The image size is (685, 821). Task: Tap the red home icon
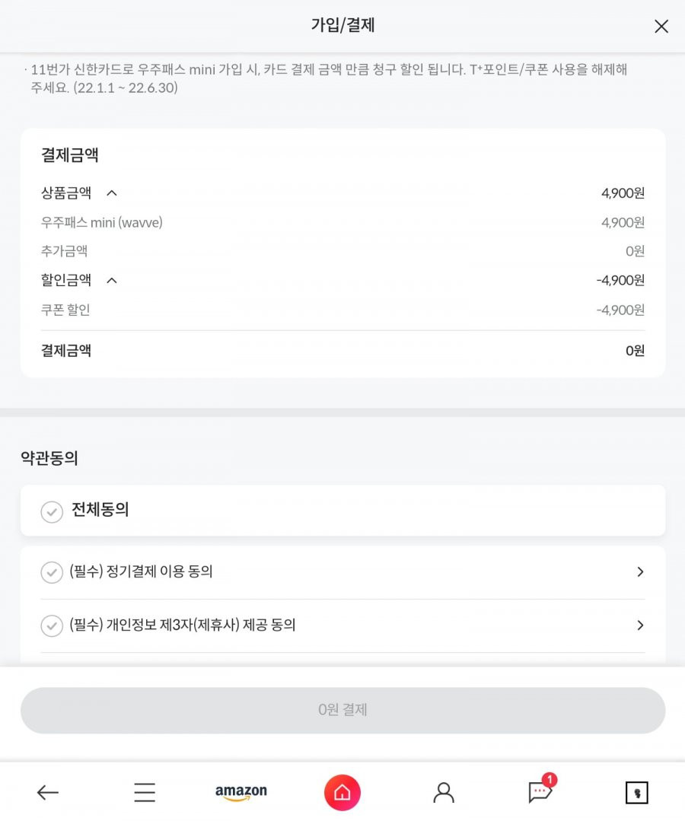click(342, 792)
